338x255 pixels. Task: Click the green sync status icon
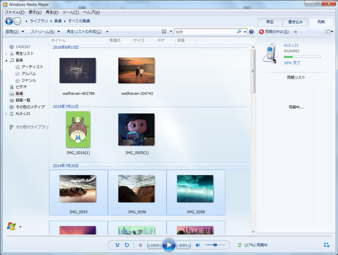(x=239, y=245)
